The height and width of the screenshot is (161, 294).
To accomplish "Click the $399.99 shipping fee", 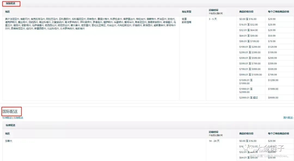I will 272,63.
